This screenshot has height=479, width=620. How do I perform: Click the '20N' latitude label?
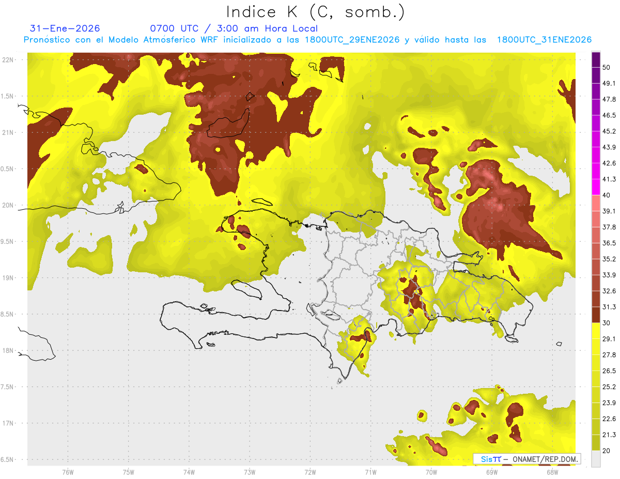click(x=7, y=205)
